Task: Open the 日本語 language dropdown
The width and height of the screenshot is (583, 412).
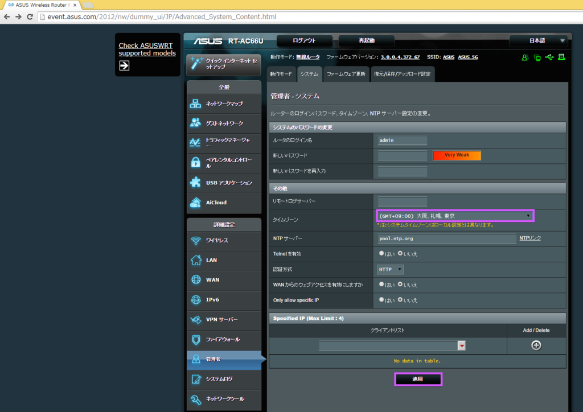Action: click(x=539, y=40)
